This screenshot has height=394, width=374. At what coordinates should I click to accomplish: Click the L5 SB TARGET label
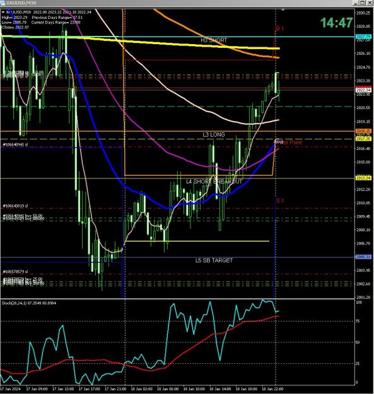[214, 260]
